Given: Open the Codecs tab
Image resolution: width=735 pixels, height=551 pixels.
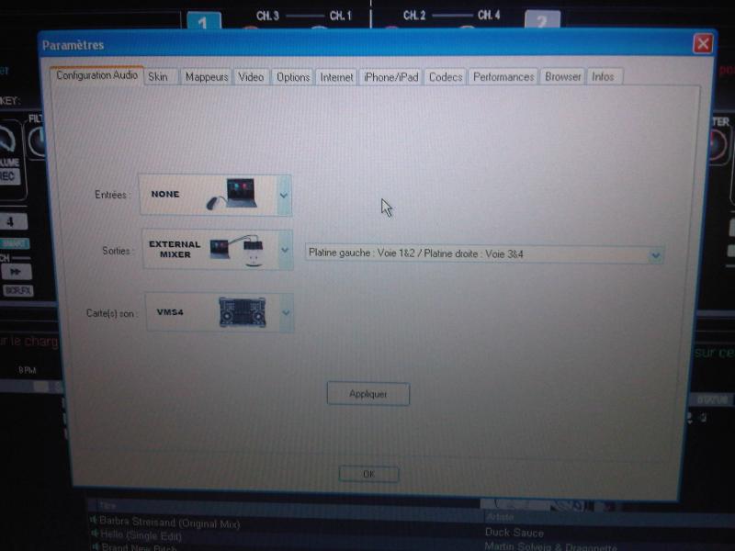Looking at the screenshot, I should tap(446, 77).
